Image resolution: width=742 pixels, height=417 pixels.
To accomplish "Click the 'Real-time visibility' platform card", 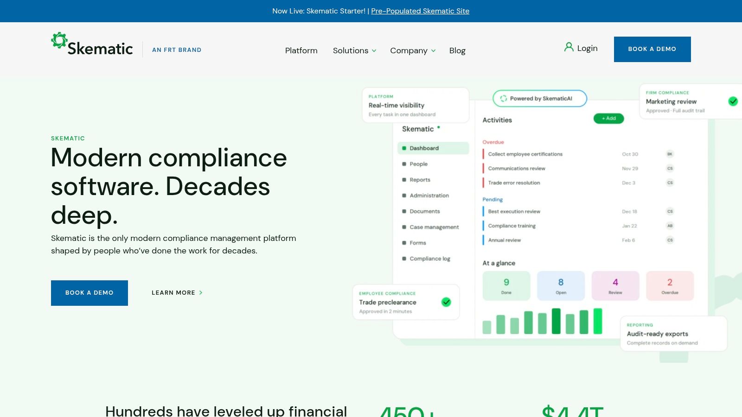I will click(416, 105).
